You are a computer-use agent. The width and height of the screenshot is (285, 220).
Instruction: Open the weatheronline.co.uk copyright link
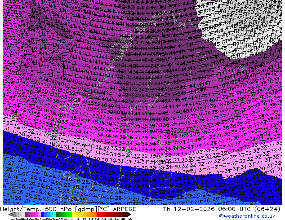coord(247,216)
